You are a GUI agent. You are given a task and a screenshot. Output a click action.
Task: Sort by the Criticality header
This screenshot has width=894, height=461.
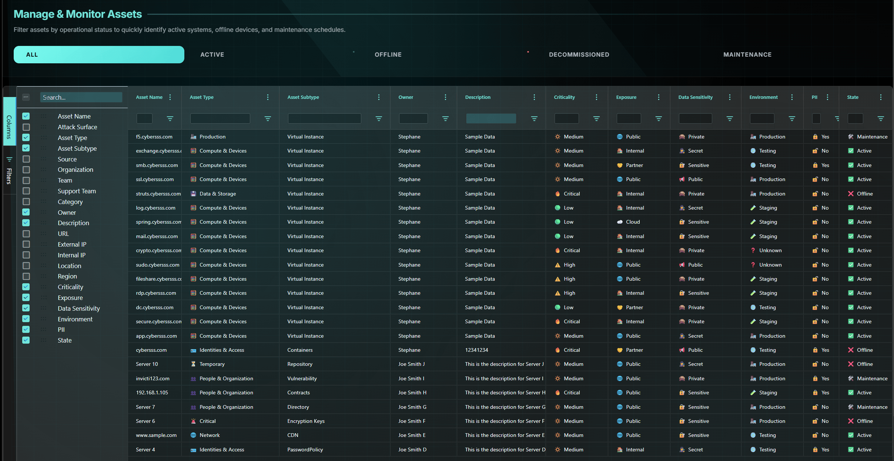click(564, 97)
